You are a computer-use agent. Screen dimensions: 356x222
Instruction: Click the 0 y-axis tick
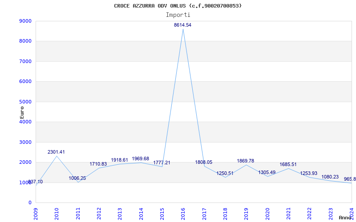tap(30, 203)
